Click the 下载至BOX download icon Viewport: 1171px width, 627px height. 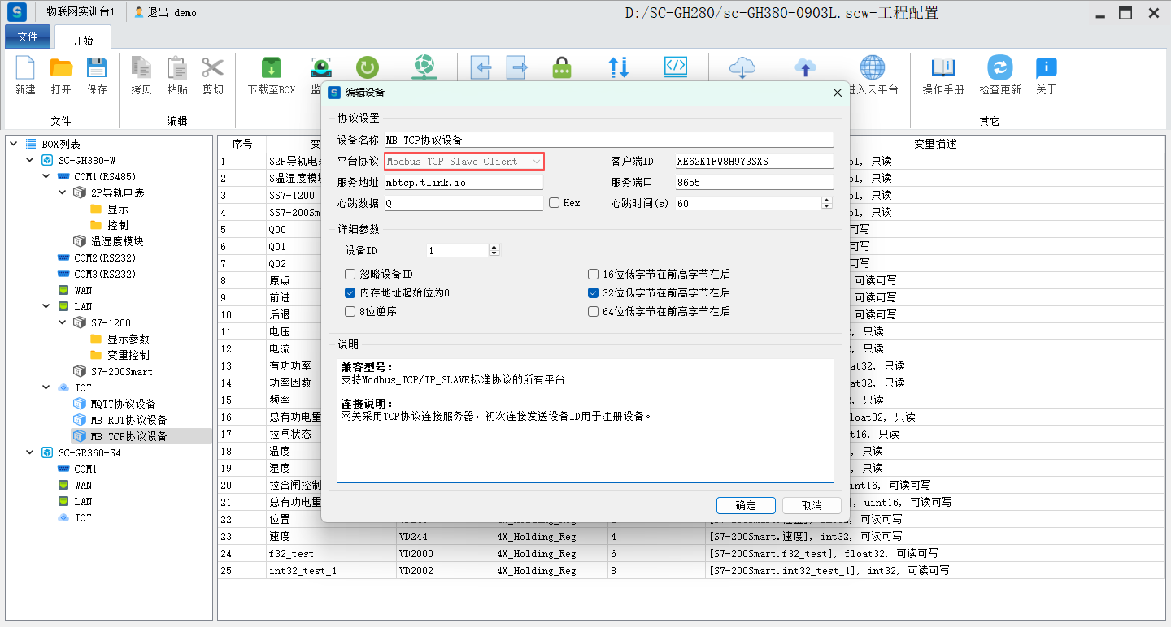(x=271, y=69)
